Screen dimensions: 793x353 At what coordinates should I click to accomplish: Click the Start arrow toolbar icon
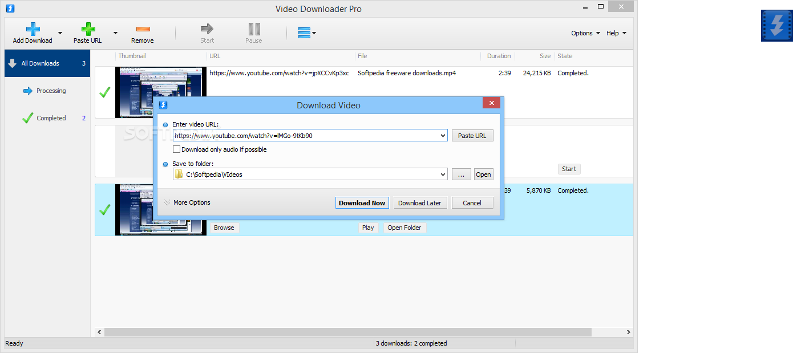coord(207,29)
